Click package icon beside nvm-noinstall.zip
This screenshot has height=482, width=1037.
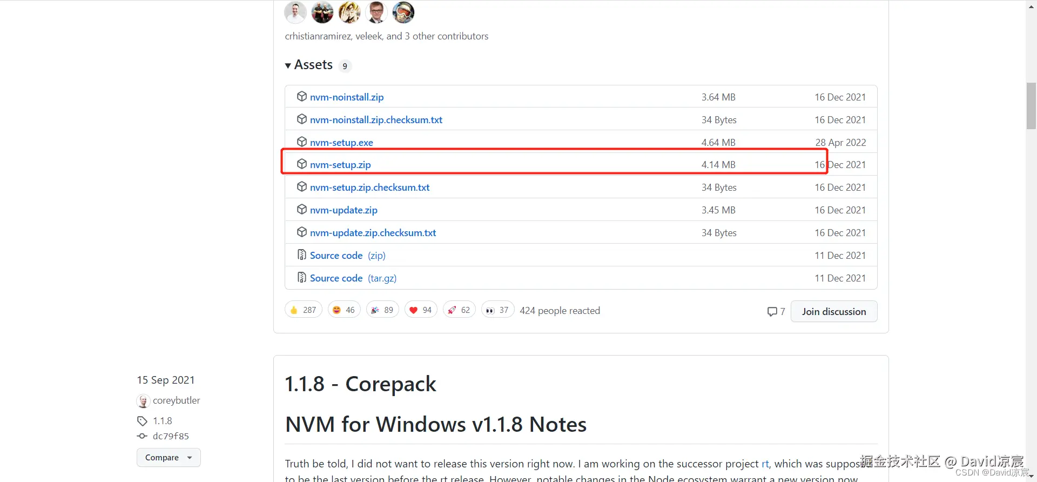[302, 96]
